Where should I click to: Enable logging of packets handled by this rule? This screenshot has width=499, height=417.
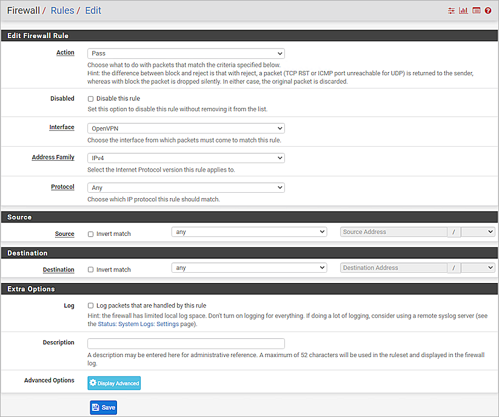point(90,305)
